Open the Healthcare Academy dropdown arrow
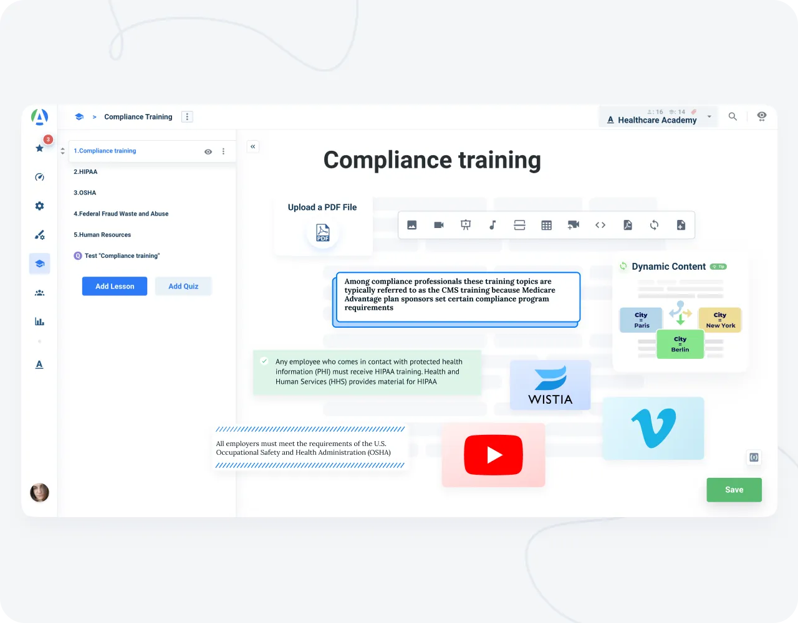The image size is (798, 623). (x=709, y=117)
